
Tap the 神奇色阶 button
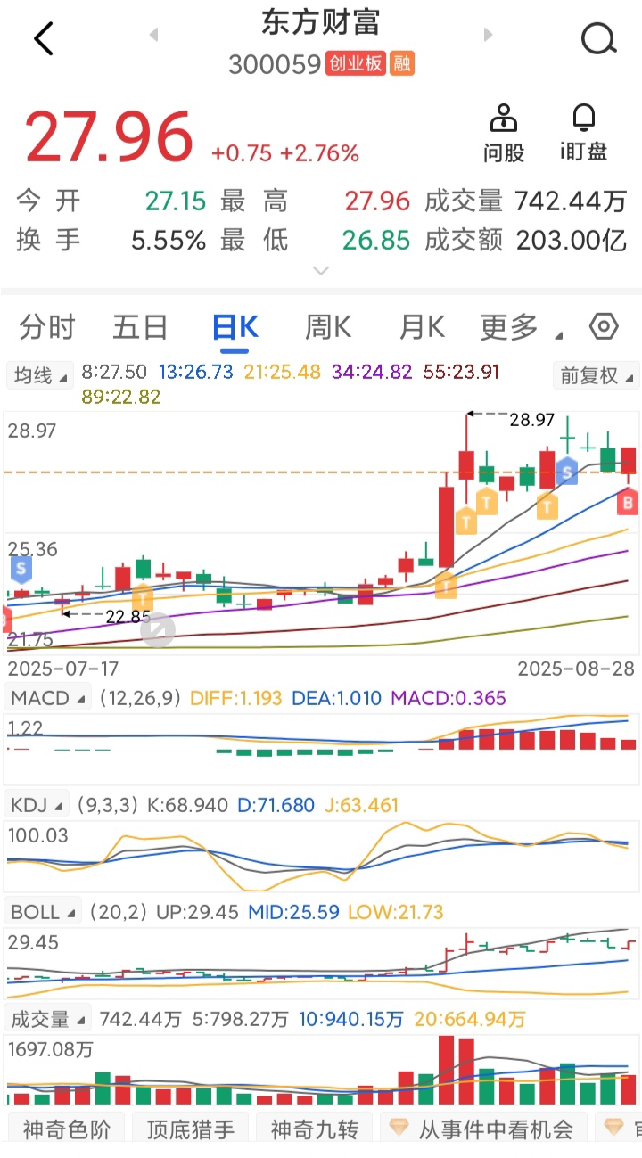click(67, 1129)
